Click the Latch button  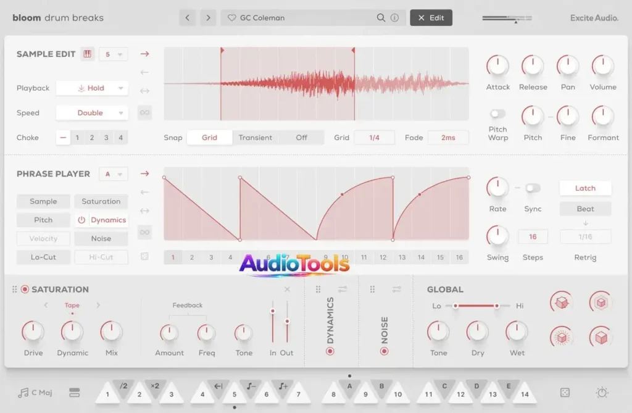pyautogui.click(x=584, y=188)
